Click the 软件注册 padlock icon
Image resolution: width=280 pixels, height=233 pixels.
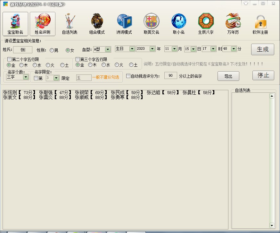click(260, 24)
